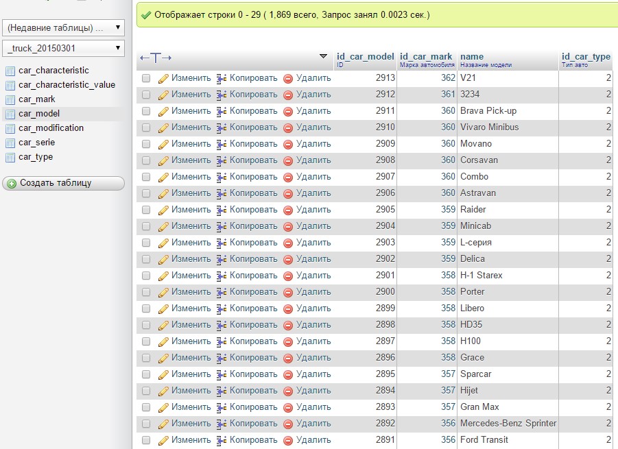
Task: Expand the options triangle in table header
Action: point(323,56)
